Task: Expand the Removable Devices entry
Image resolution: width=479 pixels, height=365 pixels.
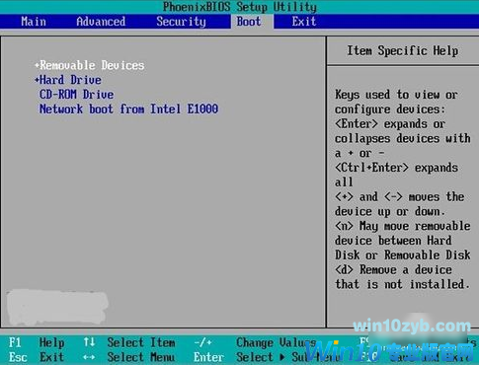Action: [90, 65]
